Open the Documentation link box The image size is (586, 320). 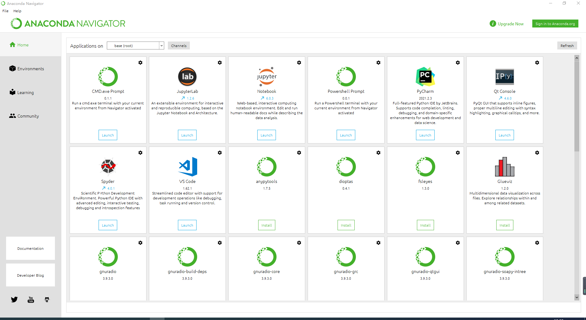[31, 249]
